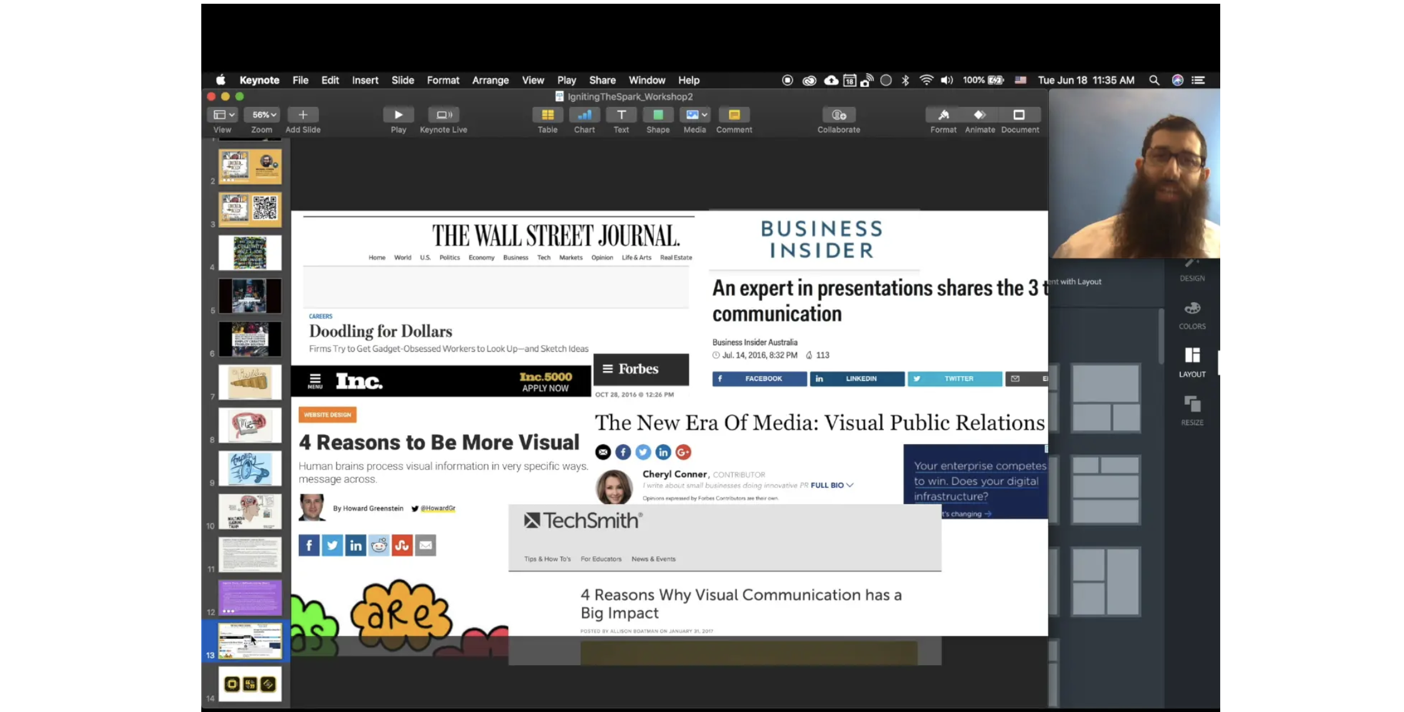Image resolution: width=1404 pixels, height=712 pixels.
Task: Select slide 11 thumbnail
Action: point(250,554)
